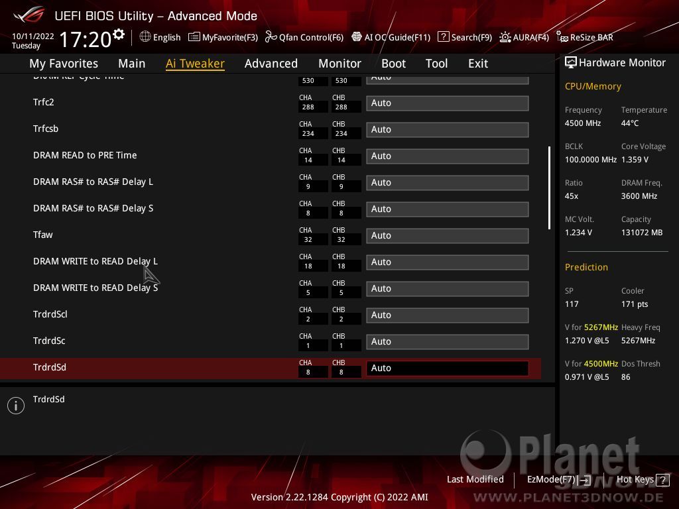Open DRAM RAS# to RAS# Delay L value
The image size is (679, 509).
pos(448,182)
